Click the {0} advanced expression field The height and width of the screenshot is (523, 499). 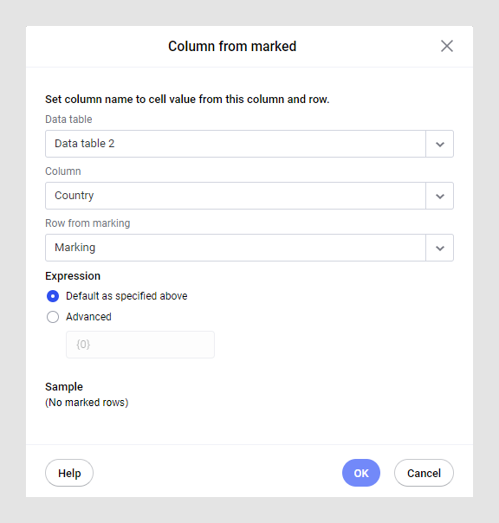pos(140,345)
